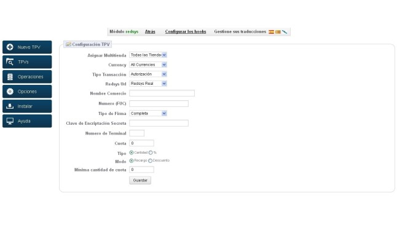Open the Opciones section
This screenshot has width=397, height=225.
click(x=27, y=92)
